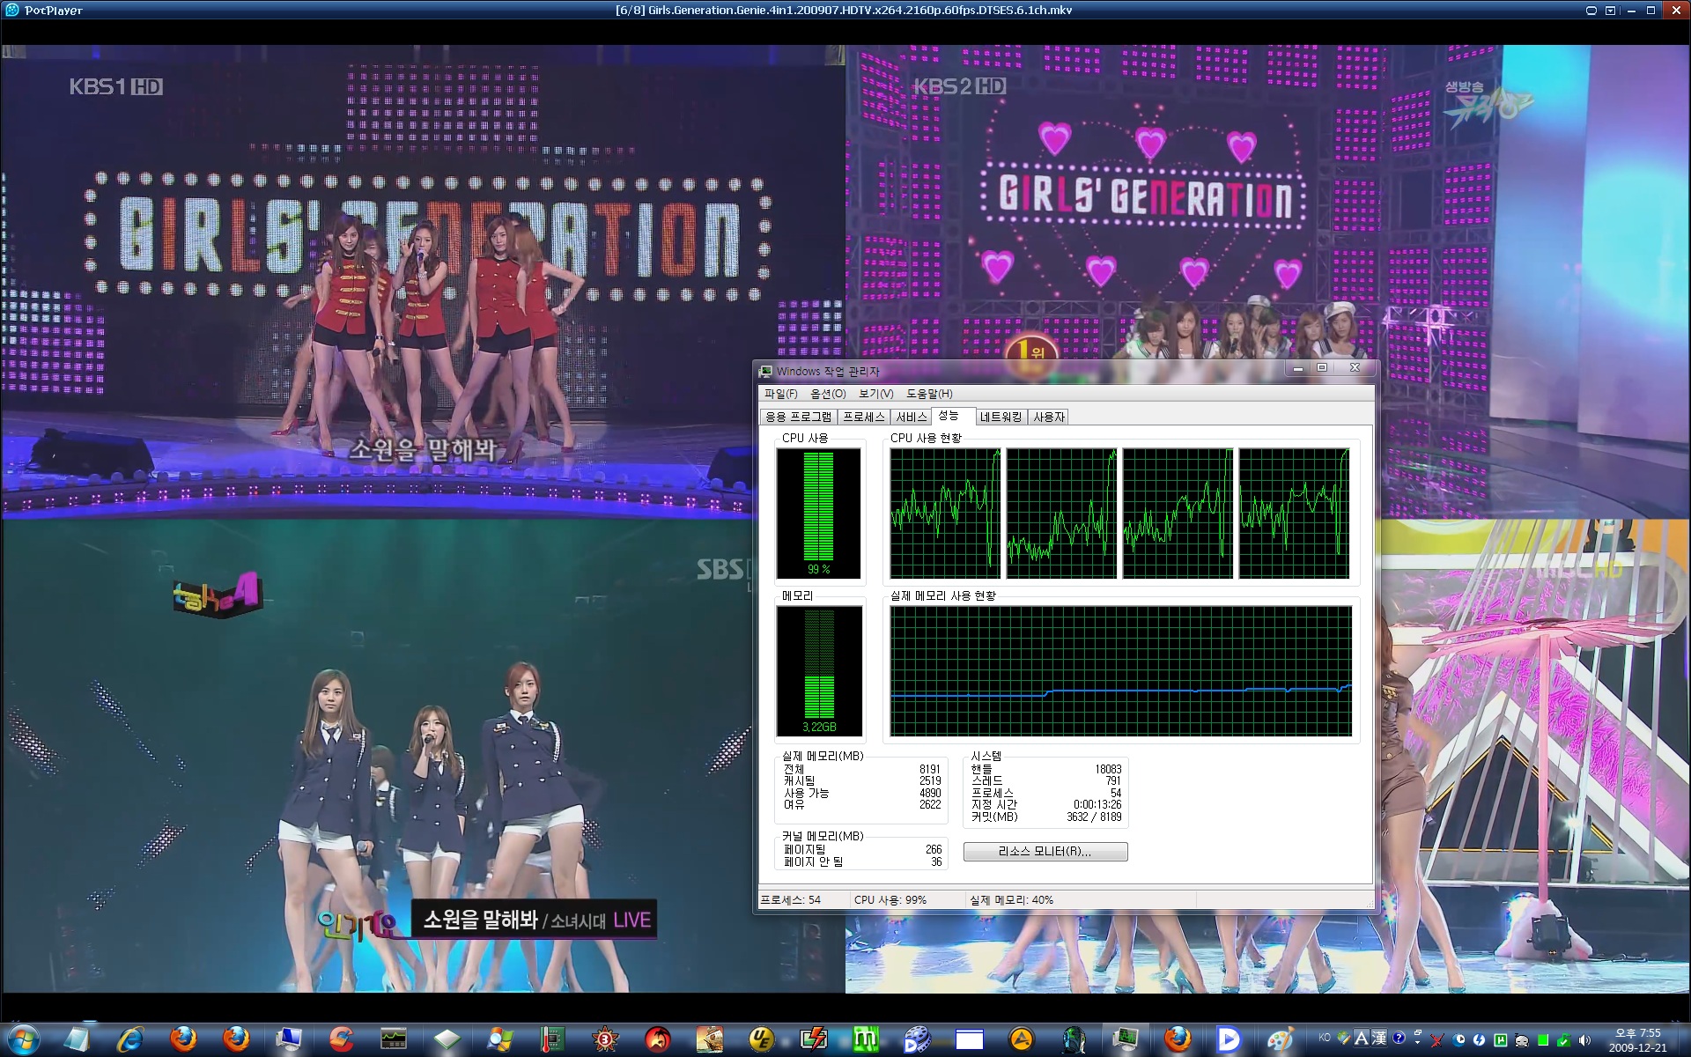Click the 리소스 모니터(R)... button
The image size is (1691, 1057).
click(x=1045, y=852)
